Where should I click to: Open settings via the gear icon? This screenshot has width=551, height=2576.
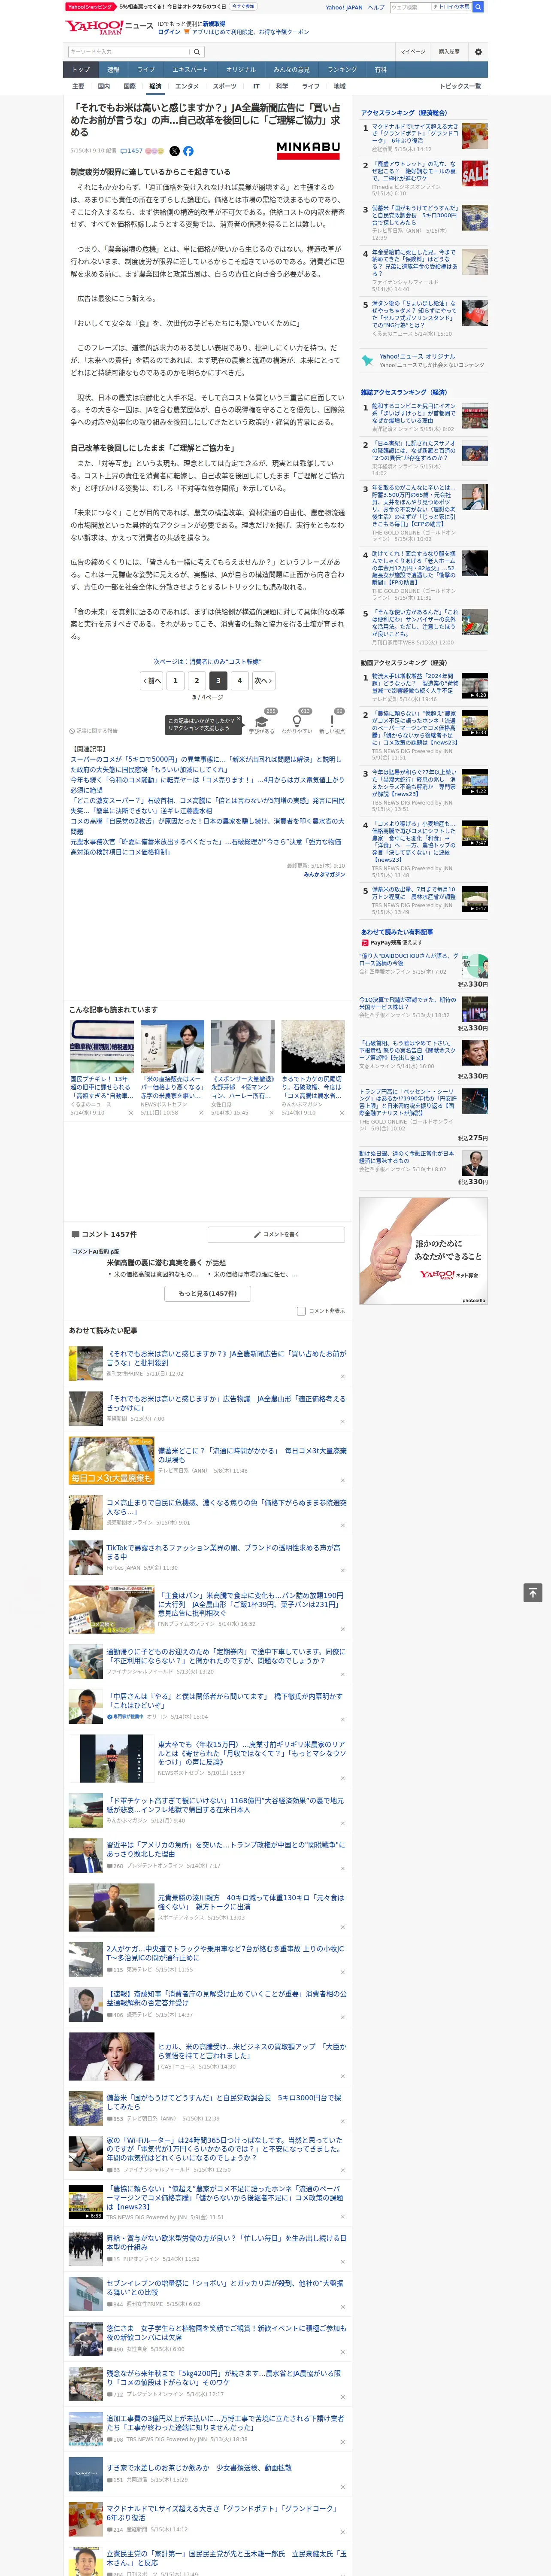478,52
